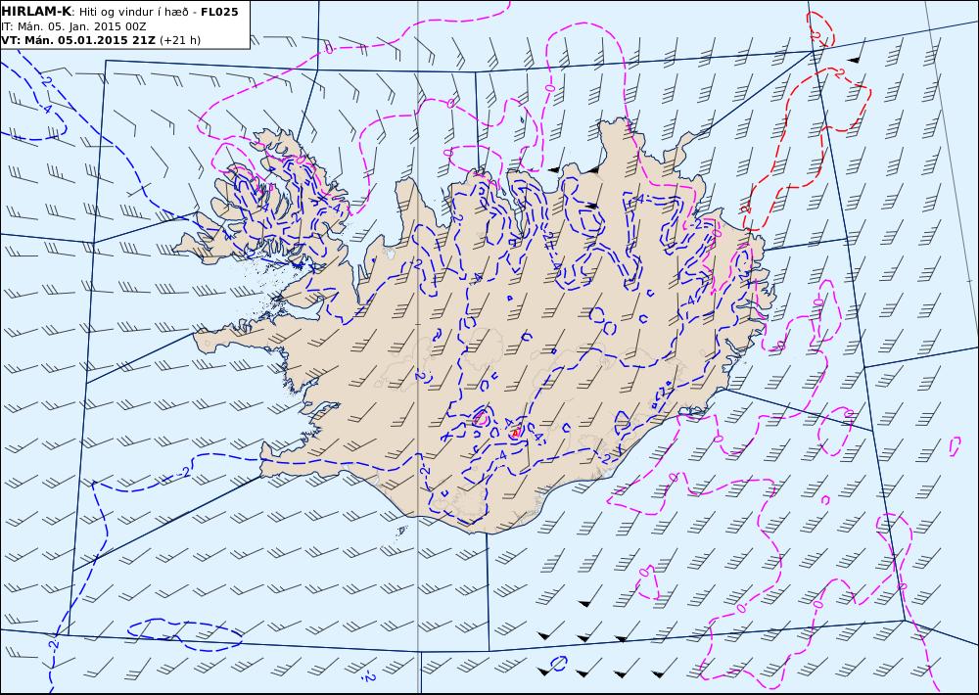This screenshot has width=979, height=695.
Task: Click the red triangle marker in central Iceland
Action: (515, 432)
